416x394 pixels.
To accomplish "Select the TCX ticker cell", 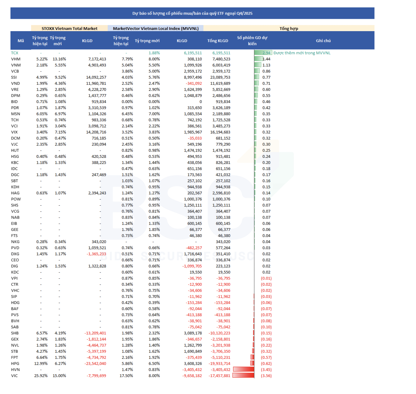I will pyautogui.click(x=15, y=53).
